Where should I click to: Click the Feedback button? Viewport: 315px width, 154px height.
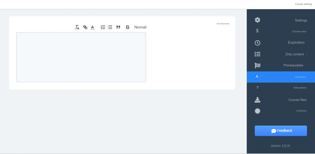(281, 131)
